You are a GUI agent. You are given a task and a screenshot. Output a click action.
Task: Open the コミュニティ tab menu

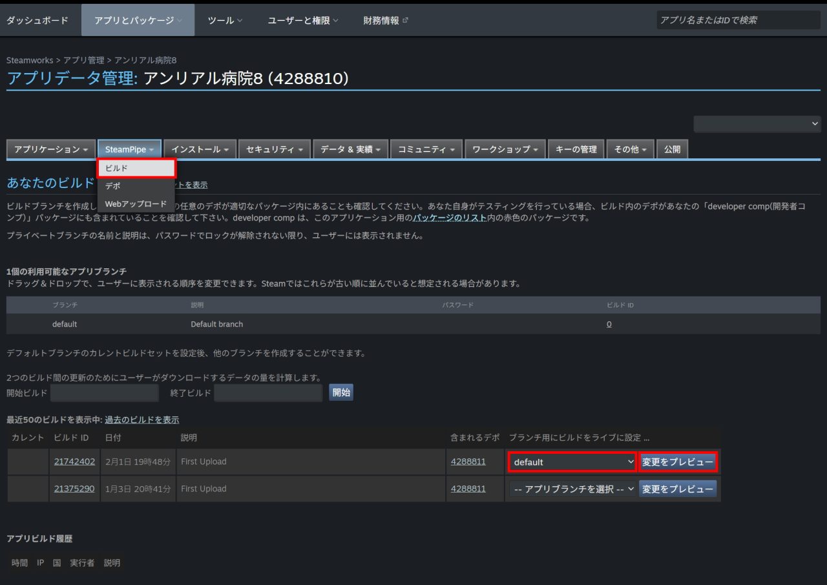pyautogui.click(x=426, y=149)
